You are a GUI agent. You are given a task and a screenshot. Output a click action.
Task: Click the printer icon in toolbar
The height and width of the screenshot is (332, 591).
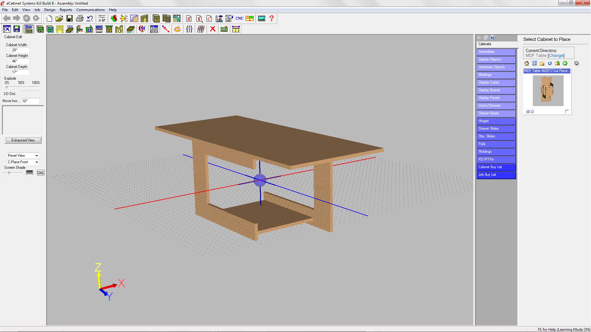pos(80,18)
